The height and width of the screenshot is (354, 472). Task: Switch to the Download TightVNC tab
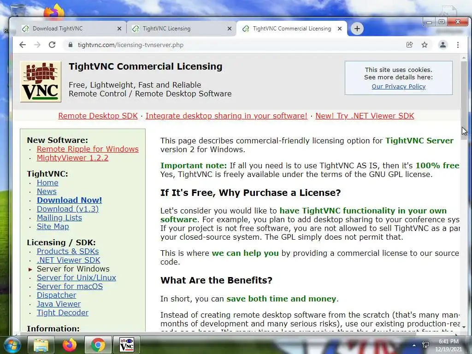(71, 29)
